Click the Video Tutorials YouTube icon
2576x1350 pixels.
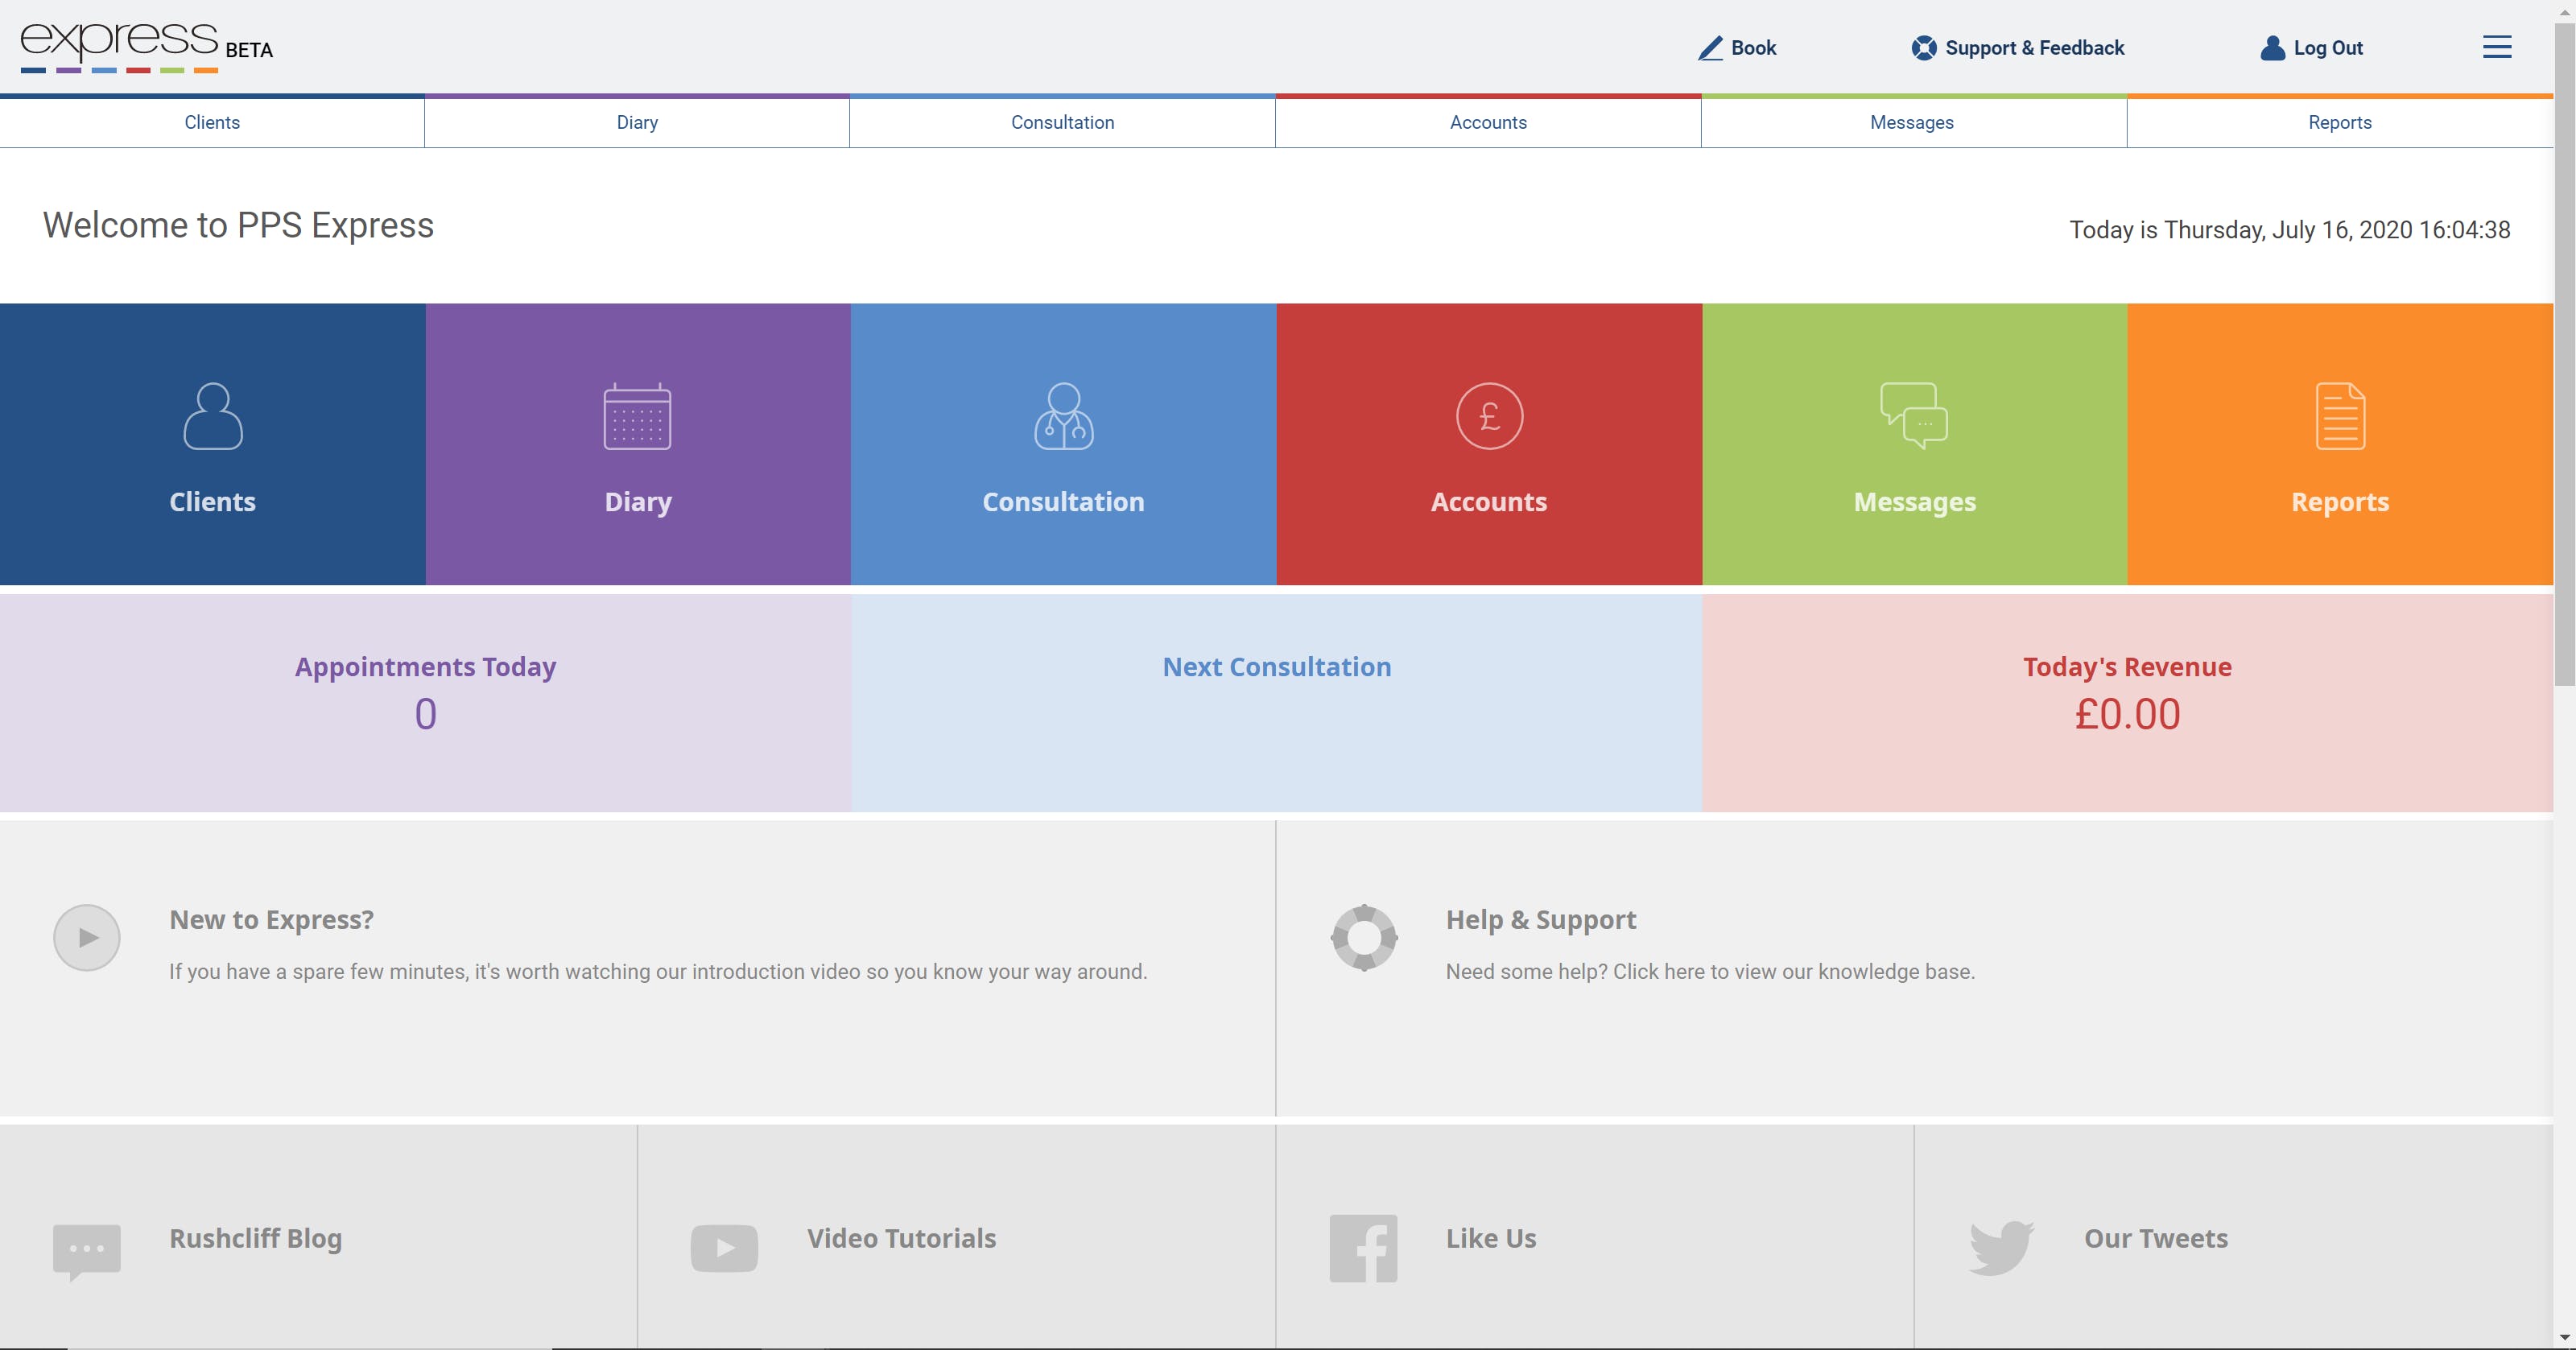(x=724, y=1248)
